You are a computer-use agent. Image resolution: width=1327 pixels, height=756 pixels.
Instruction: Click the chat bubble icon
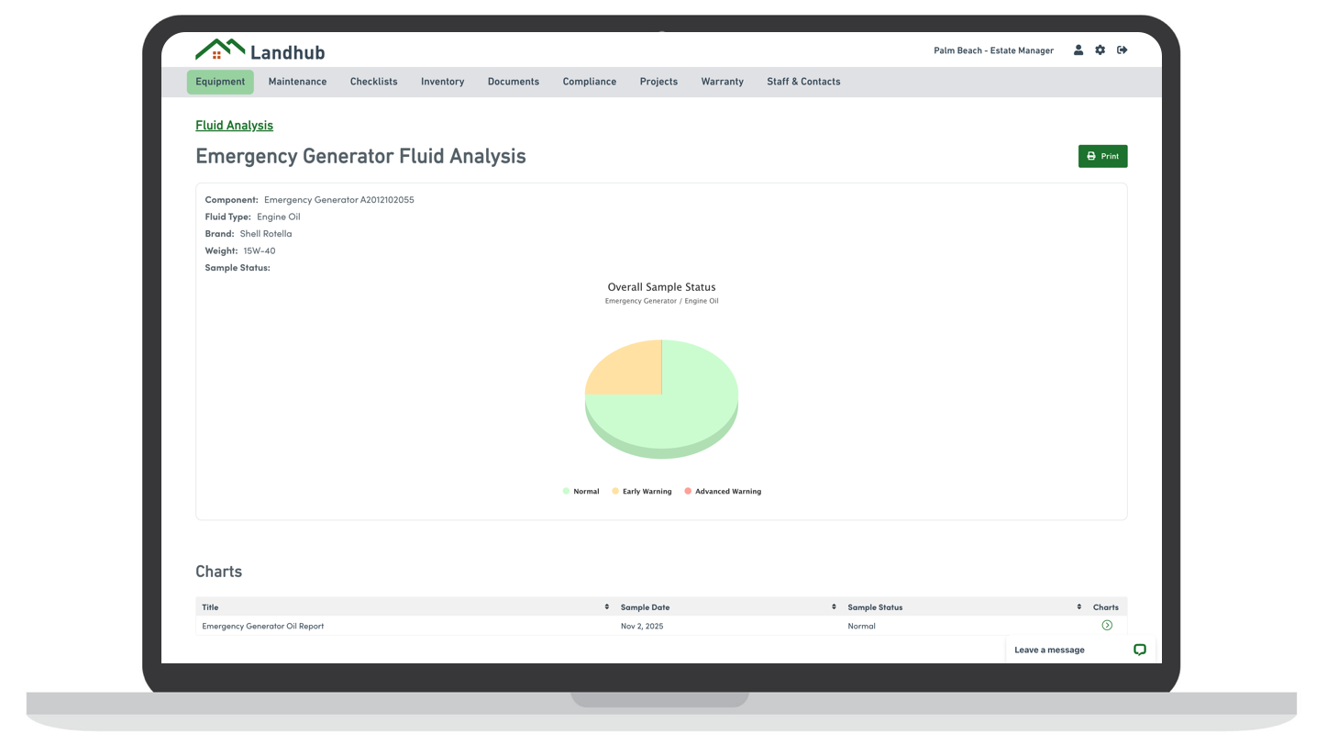[1139, 650]
